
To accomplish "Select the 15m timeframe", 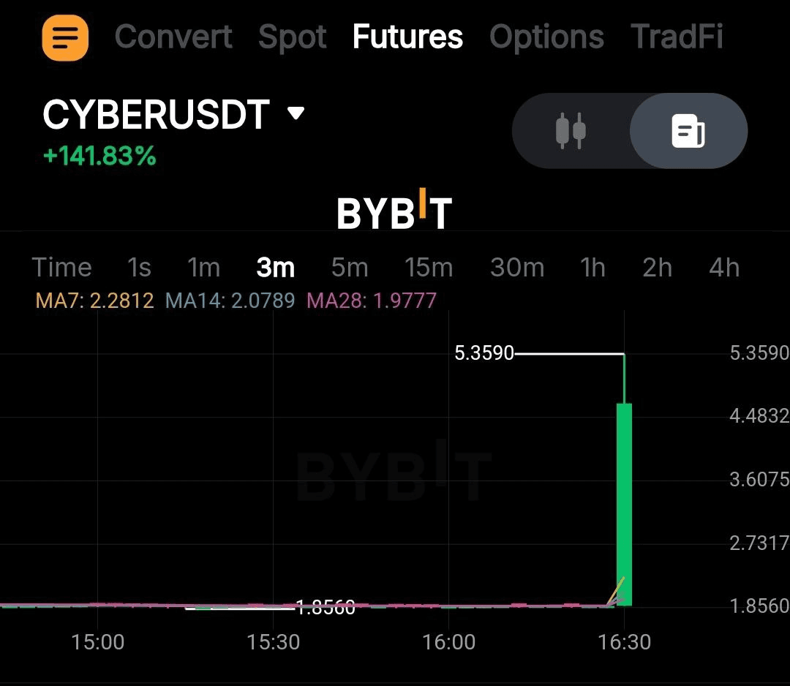I will pos(429,267).
